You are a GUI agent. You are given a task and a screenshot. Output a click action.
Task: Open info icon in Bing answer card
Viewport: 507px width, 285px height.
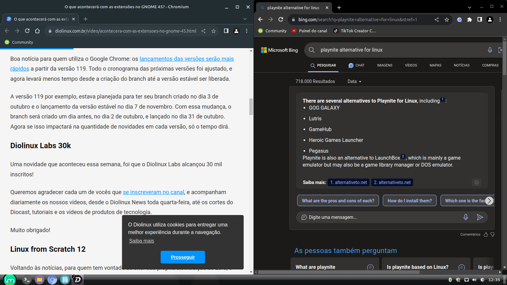(477, 182)
